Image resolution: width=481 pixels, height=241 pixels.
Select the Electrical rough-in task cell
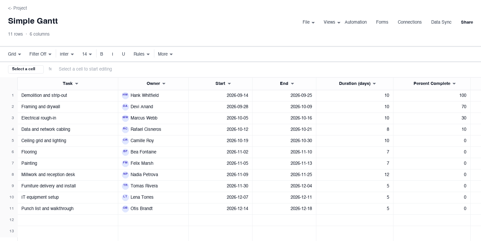click(68, 118)
